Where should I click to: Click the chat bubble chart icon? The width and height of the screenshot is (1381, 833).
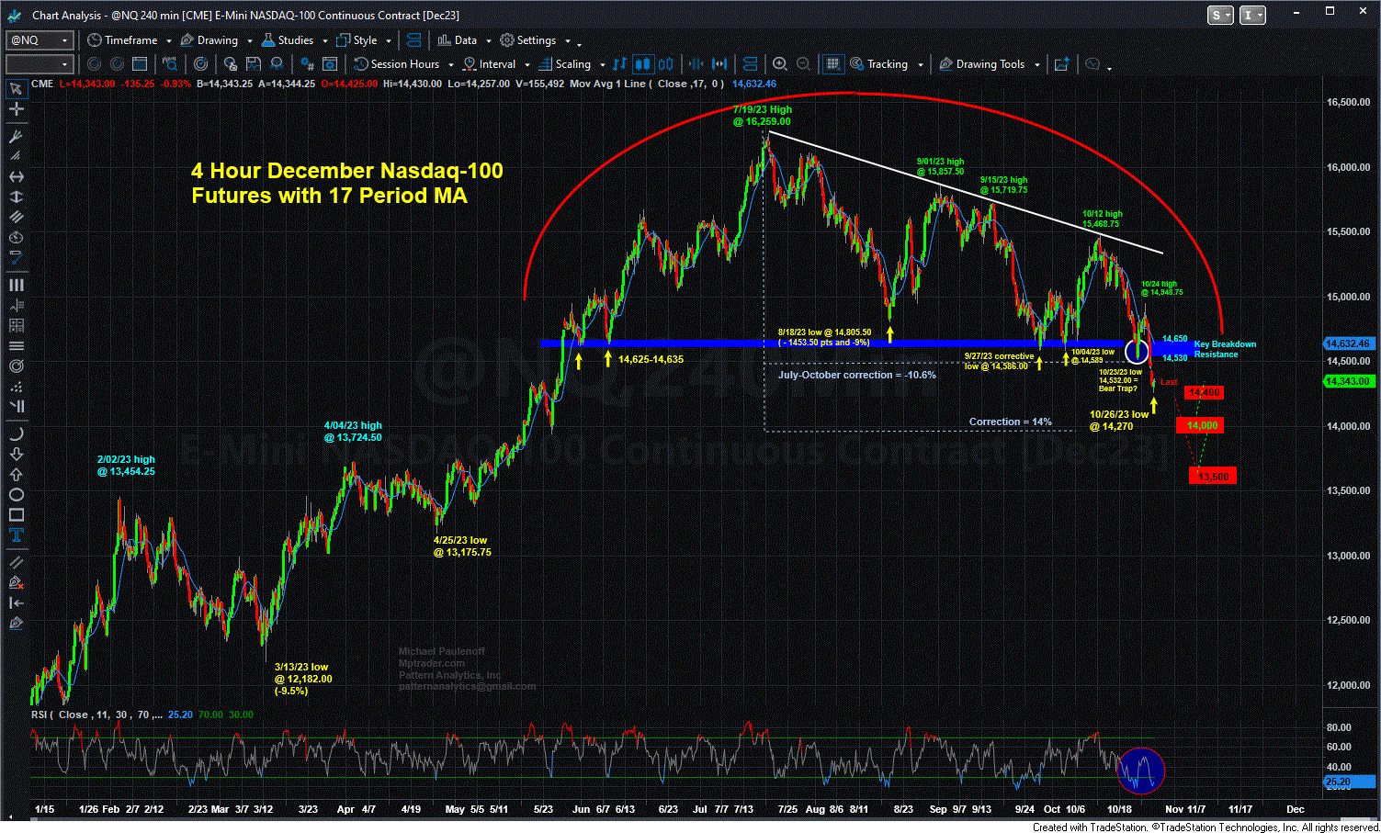(x=1093, y=64)
